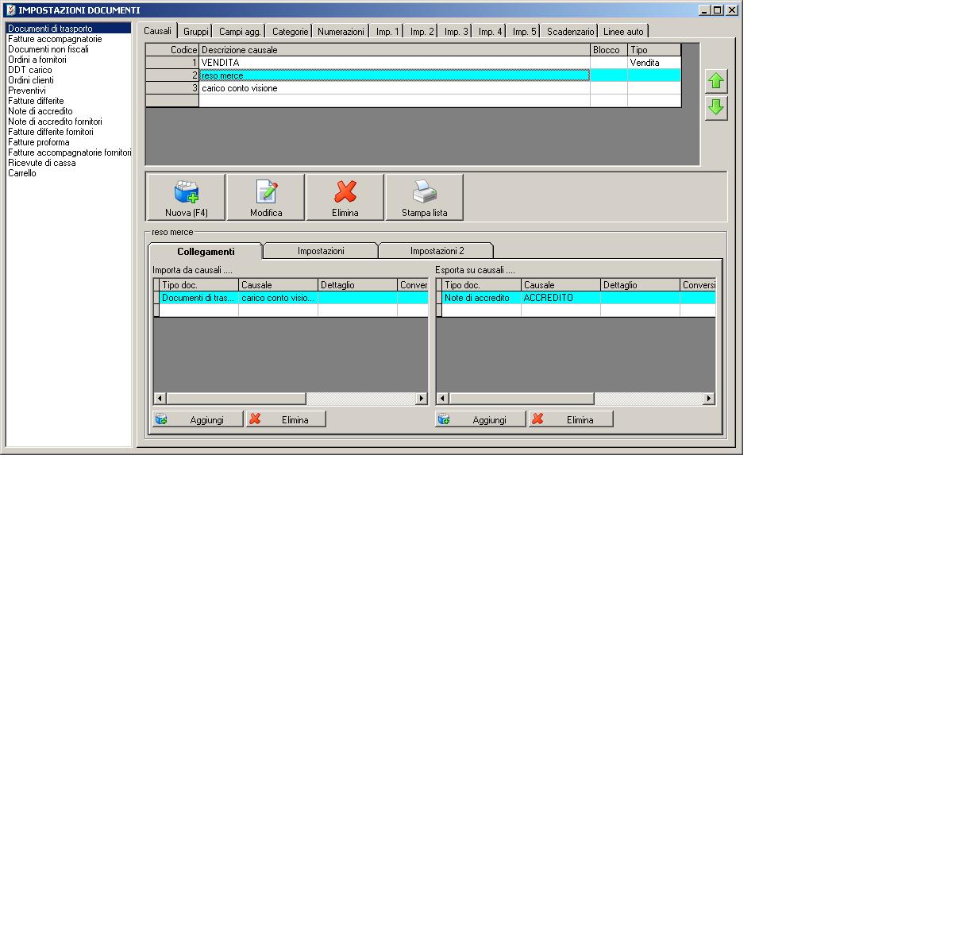Open the Numerazioni tab
967x934 pixels.
tap(341, 31)
